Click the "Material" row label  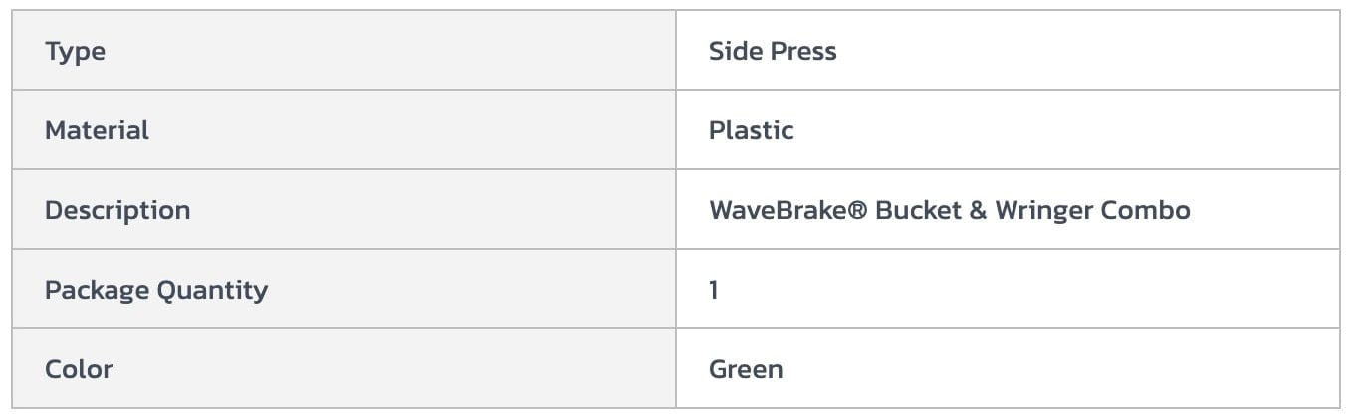[x=97, y=130]
